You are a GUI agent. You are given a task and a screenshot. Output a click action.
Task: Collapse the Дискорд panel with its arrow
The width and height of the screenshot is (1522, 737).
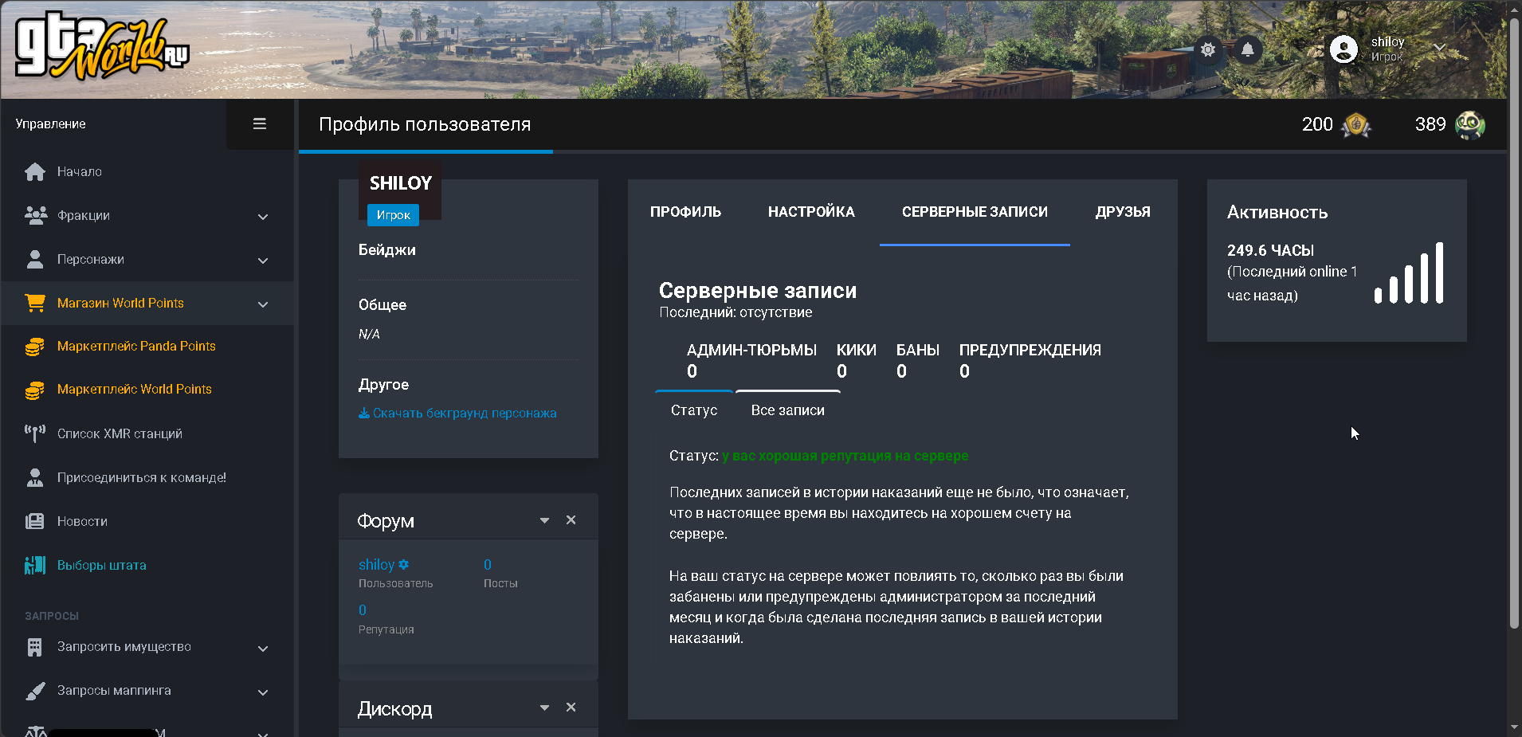544,708
